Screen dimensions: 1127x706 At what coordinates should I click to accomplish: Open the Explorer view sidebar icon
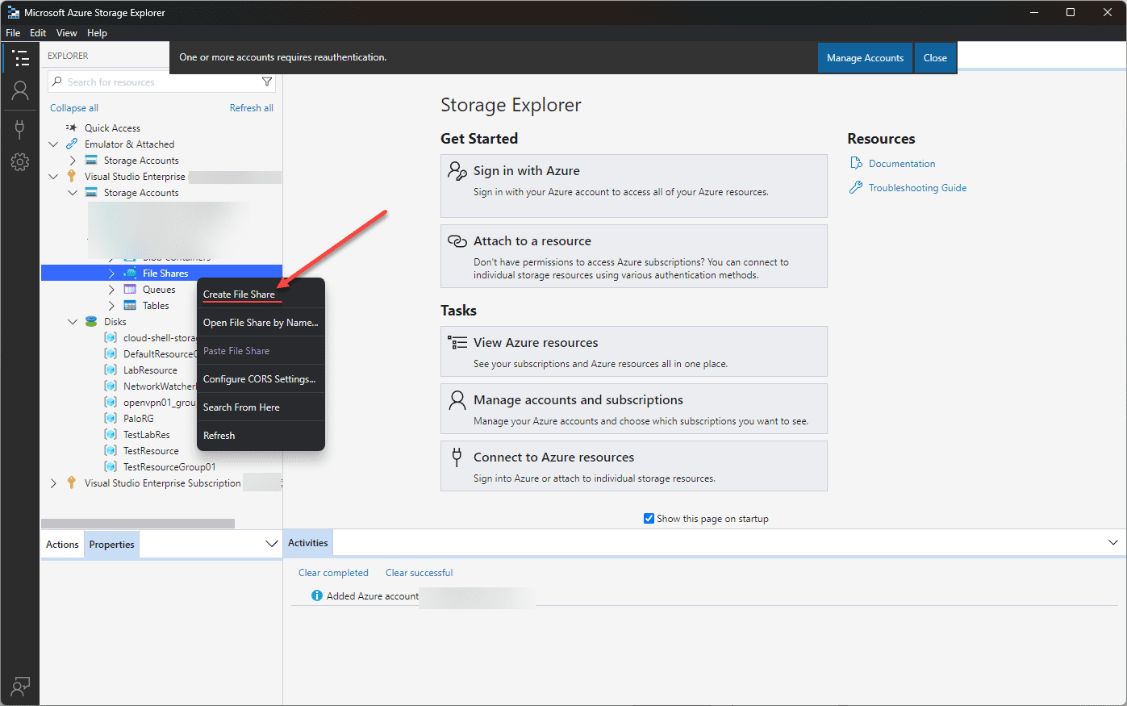20,57
